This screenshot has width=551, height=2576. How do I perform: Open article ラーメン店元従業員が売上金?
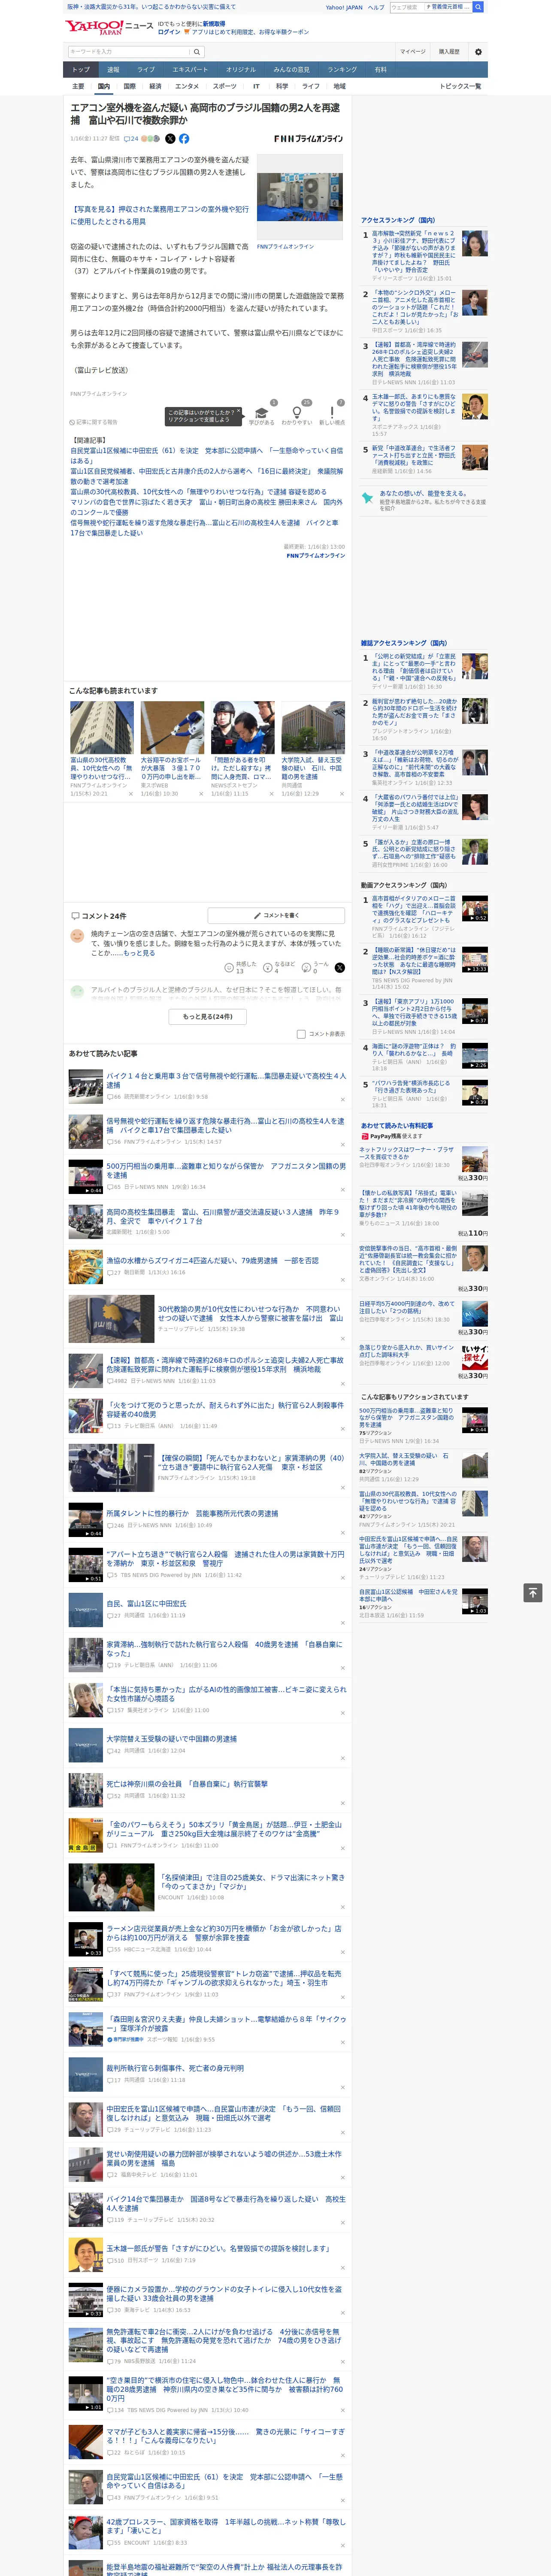point(224,1932)
